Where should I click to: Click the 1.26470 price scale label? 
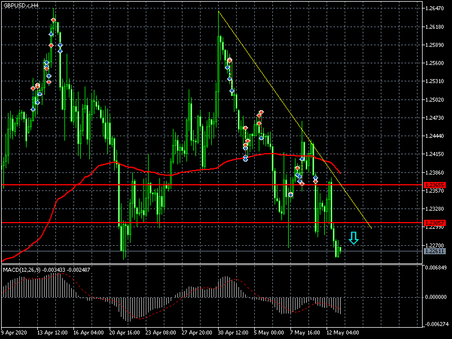(436, 8)
